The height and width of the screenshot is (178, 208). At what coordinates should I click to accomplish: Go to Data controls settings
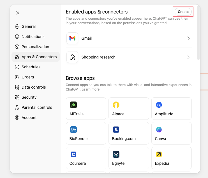33,87
